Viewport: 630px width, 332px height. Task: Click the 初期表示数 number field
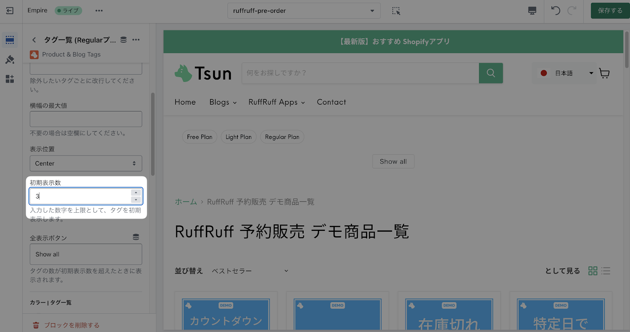[x=86, y=196]
